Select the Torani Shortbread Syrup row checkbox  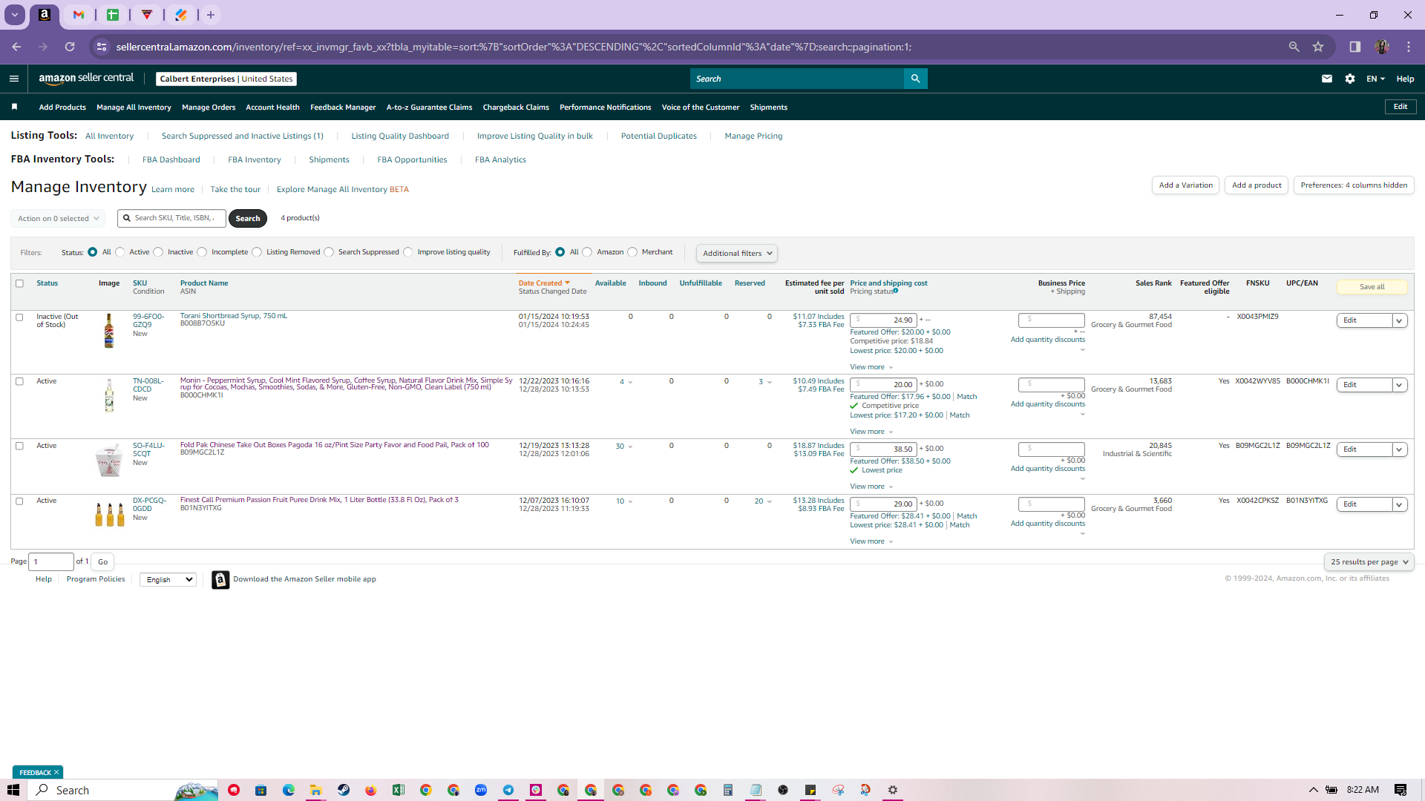coord(20,317)
